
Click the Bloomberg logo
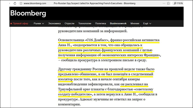(28, 13)
